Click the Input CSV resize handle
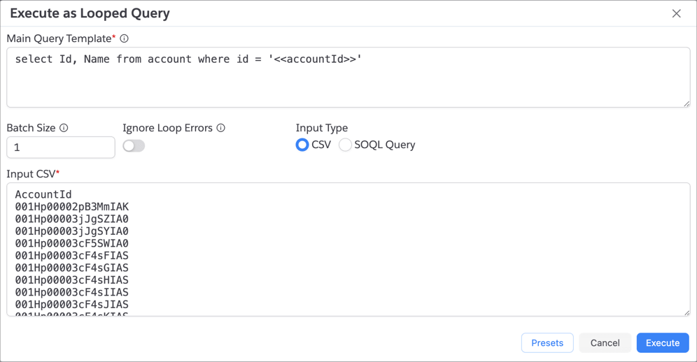 click(x=686, y=312)
